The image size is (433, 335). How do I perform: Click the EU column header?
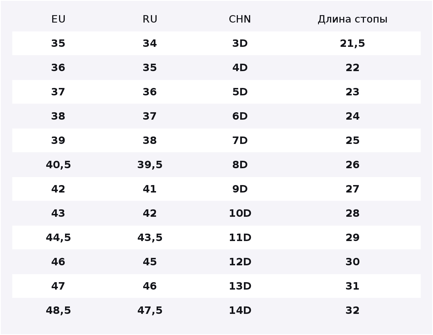pyautogui.click(x=58, y=19)
